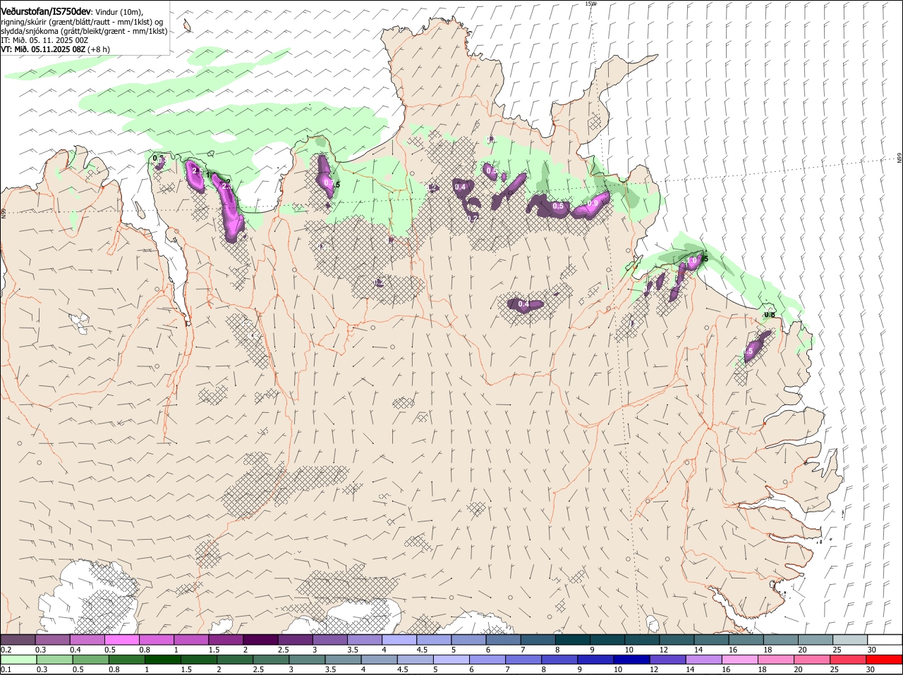Click the 15W meridian label at map top
Viewport: 903px width, 675px height.
(590, 4)
